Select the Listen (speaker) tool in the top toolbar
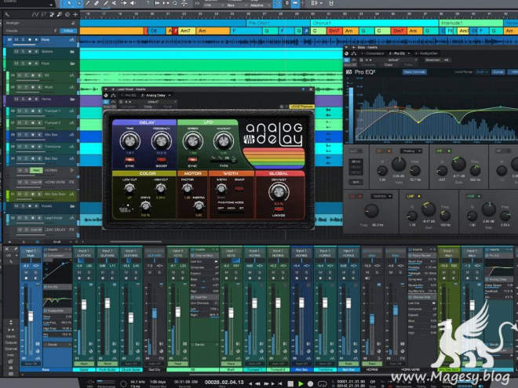 click(x=133, y=3)
